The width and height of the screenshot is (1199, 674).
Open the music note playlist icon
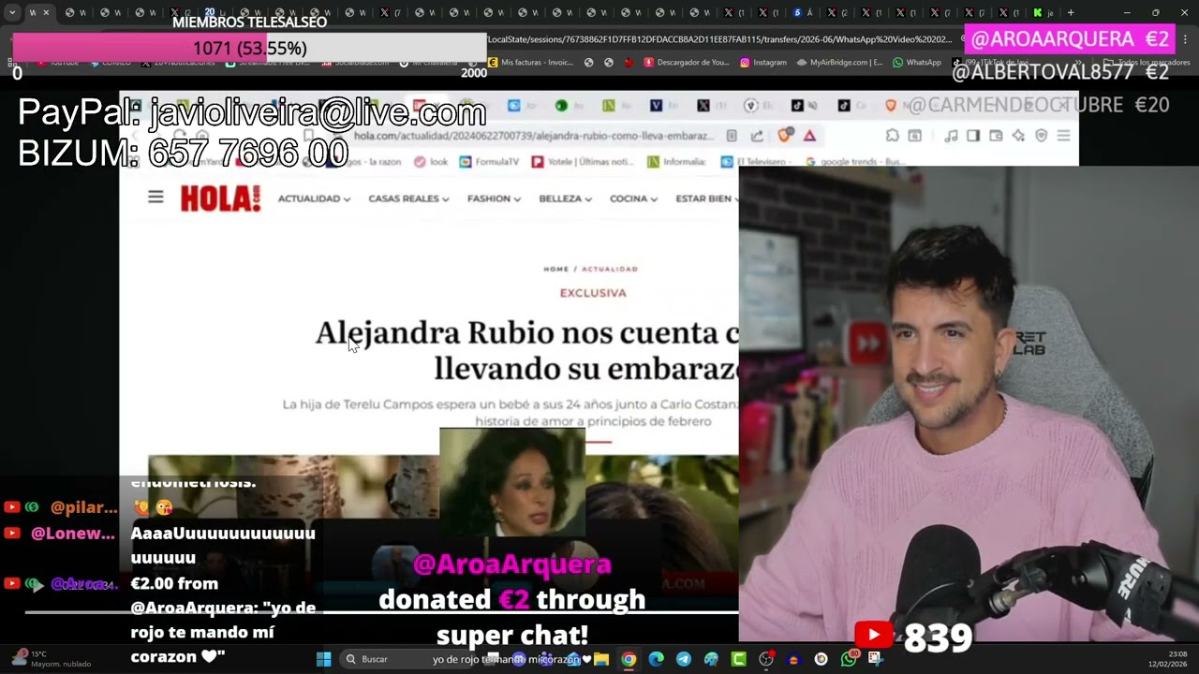tap(951, 136)
